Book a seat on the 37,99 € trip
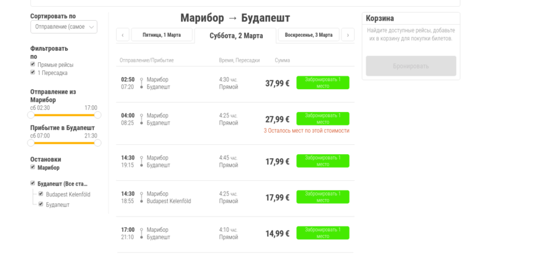 [x=323, y=82]
